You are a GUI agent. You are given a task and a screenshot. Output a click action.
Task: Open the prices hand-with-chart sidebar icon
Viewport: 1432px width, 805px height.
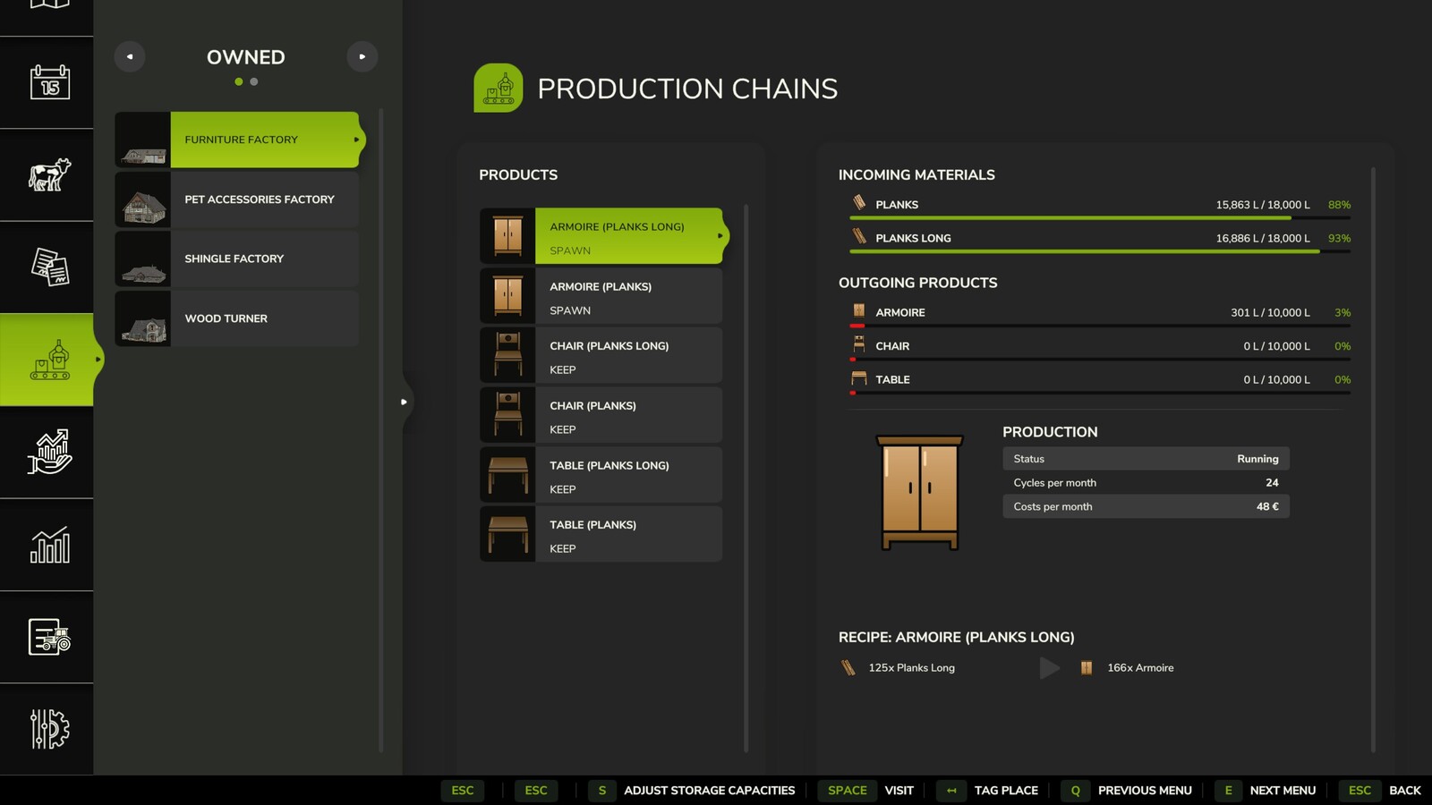49,452
